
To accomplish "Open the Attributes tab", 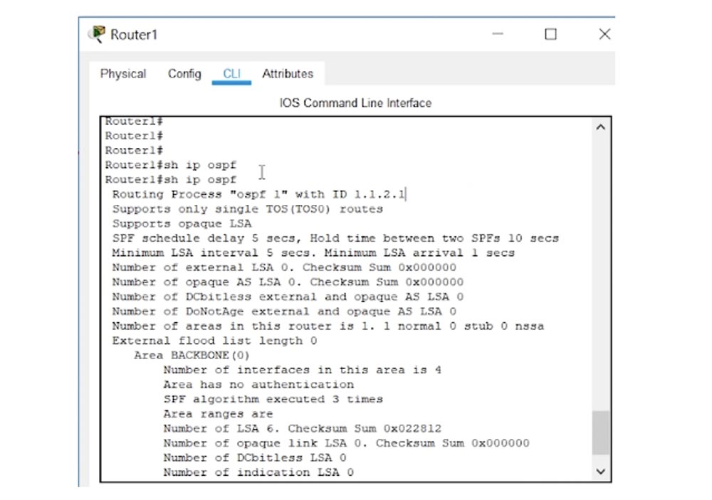I will pos(288,73).
